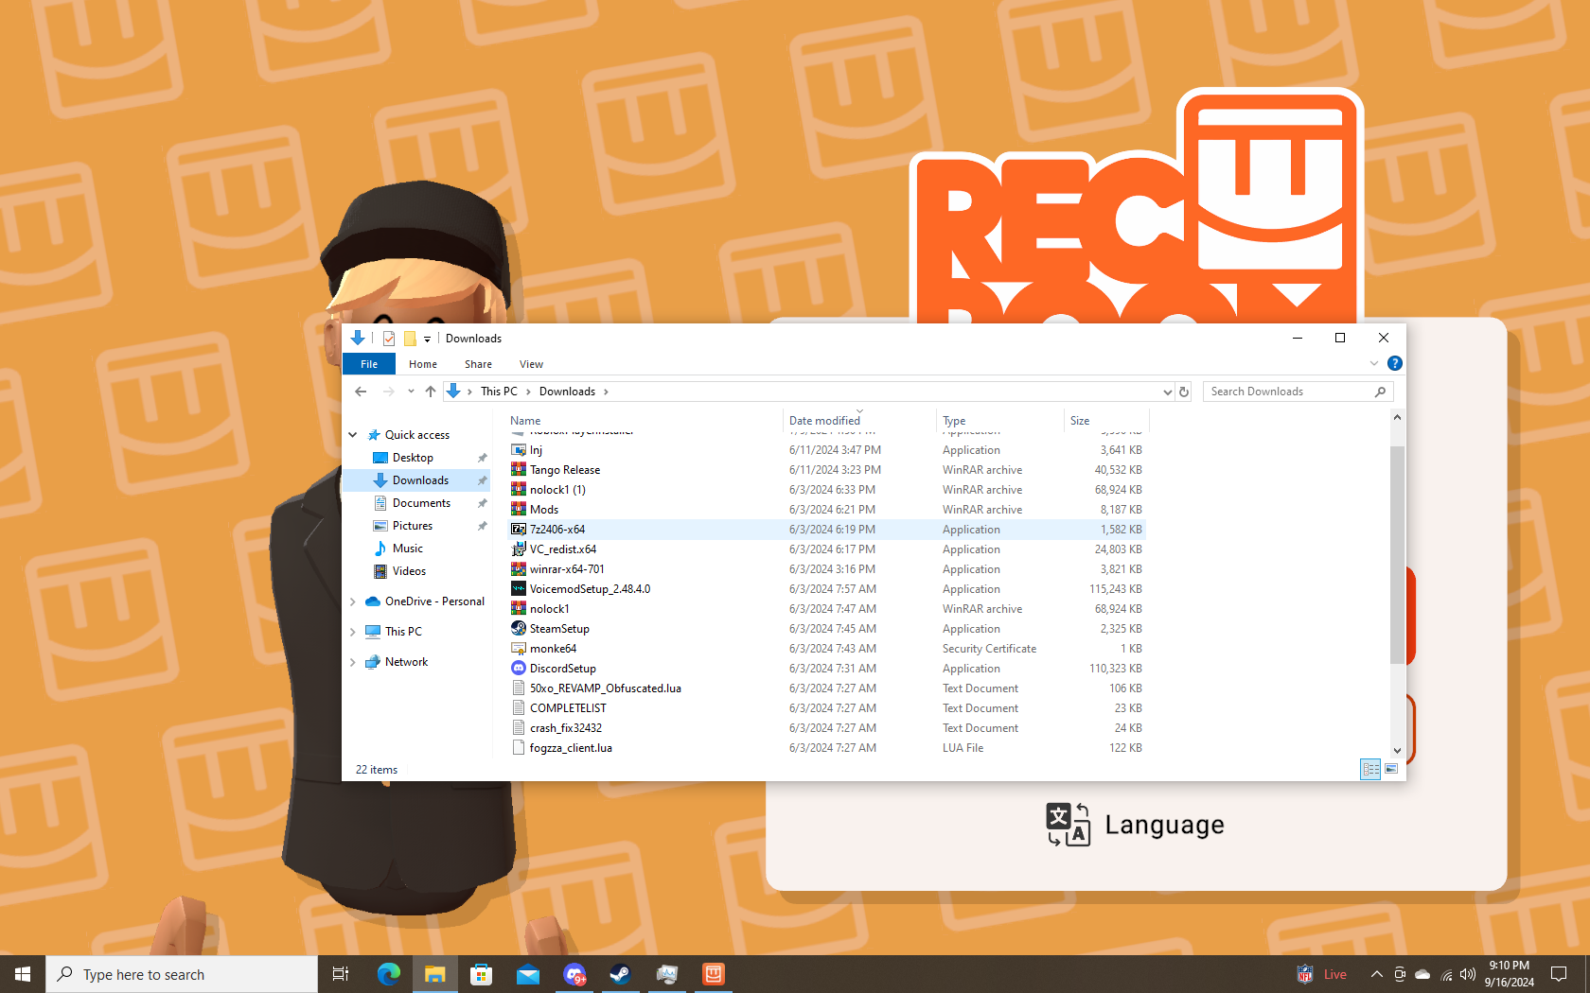Select Desktop in the navigation pane
The width and height of the screenshot is (1590, 993).
tap(413, 458)
